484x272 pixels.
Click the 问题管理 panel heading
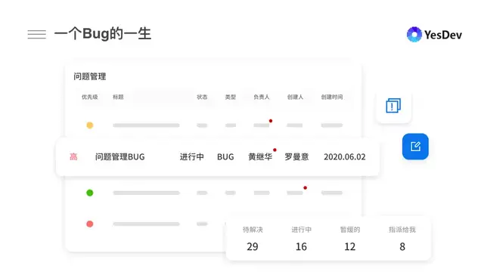click(90, 76)
